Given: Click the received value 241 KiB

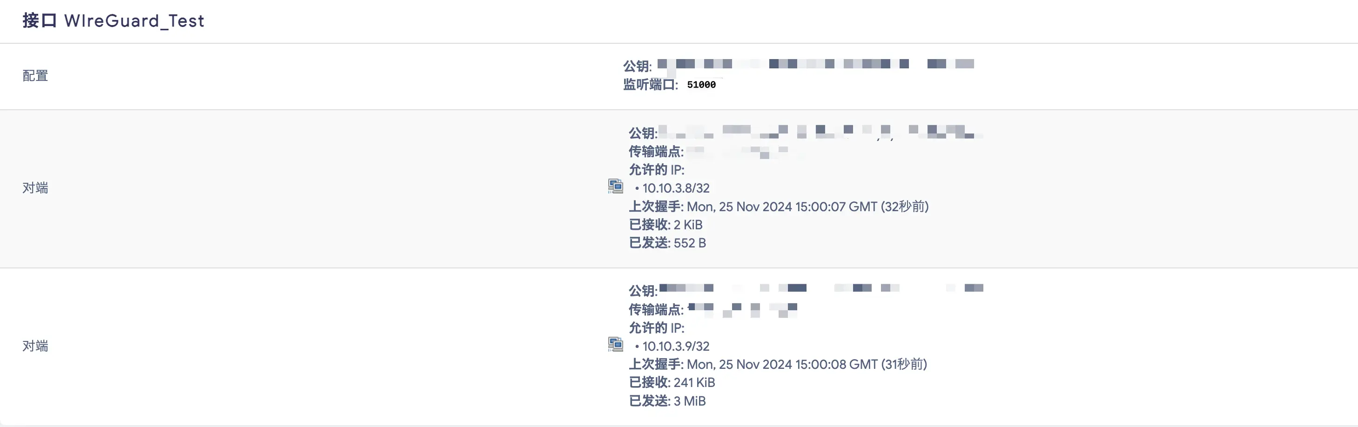Looking at the screenshot, I should click(x=694, y=383).
